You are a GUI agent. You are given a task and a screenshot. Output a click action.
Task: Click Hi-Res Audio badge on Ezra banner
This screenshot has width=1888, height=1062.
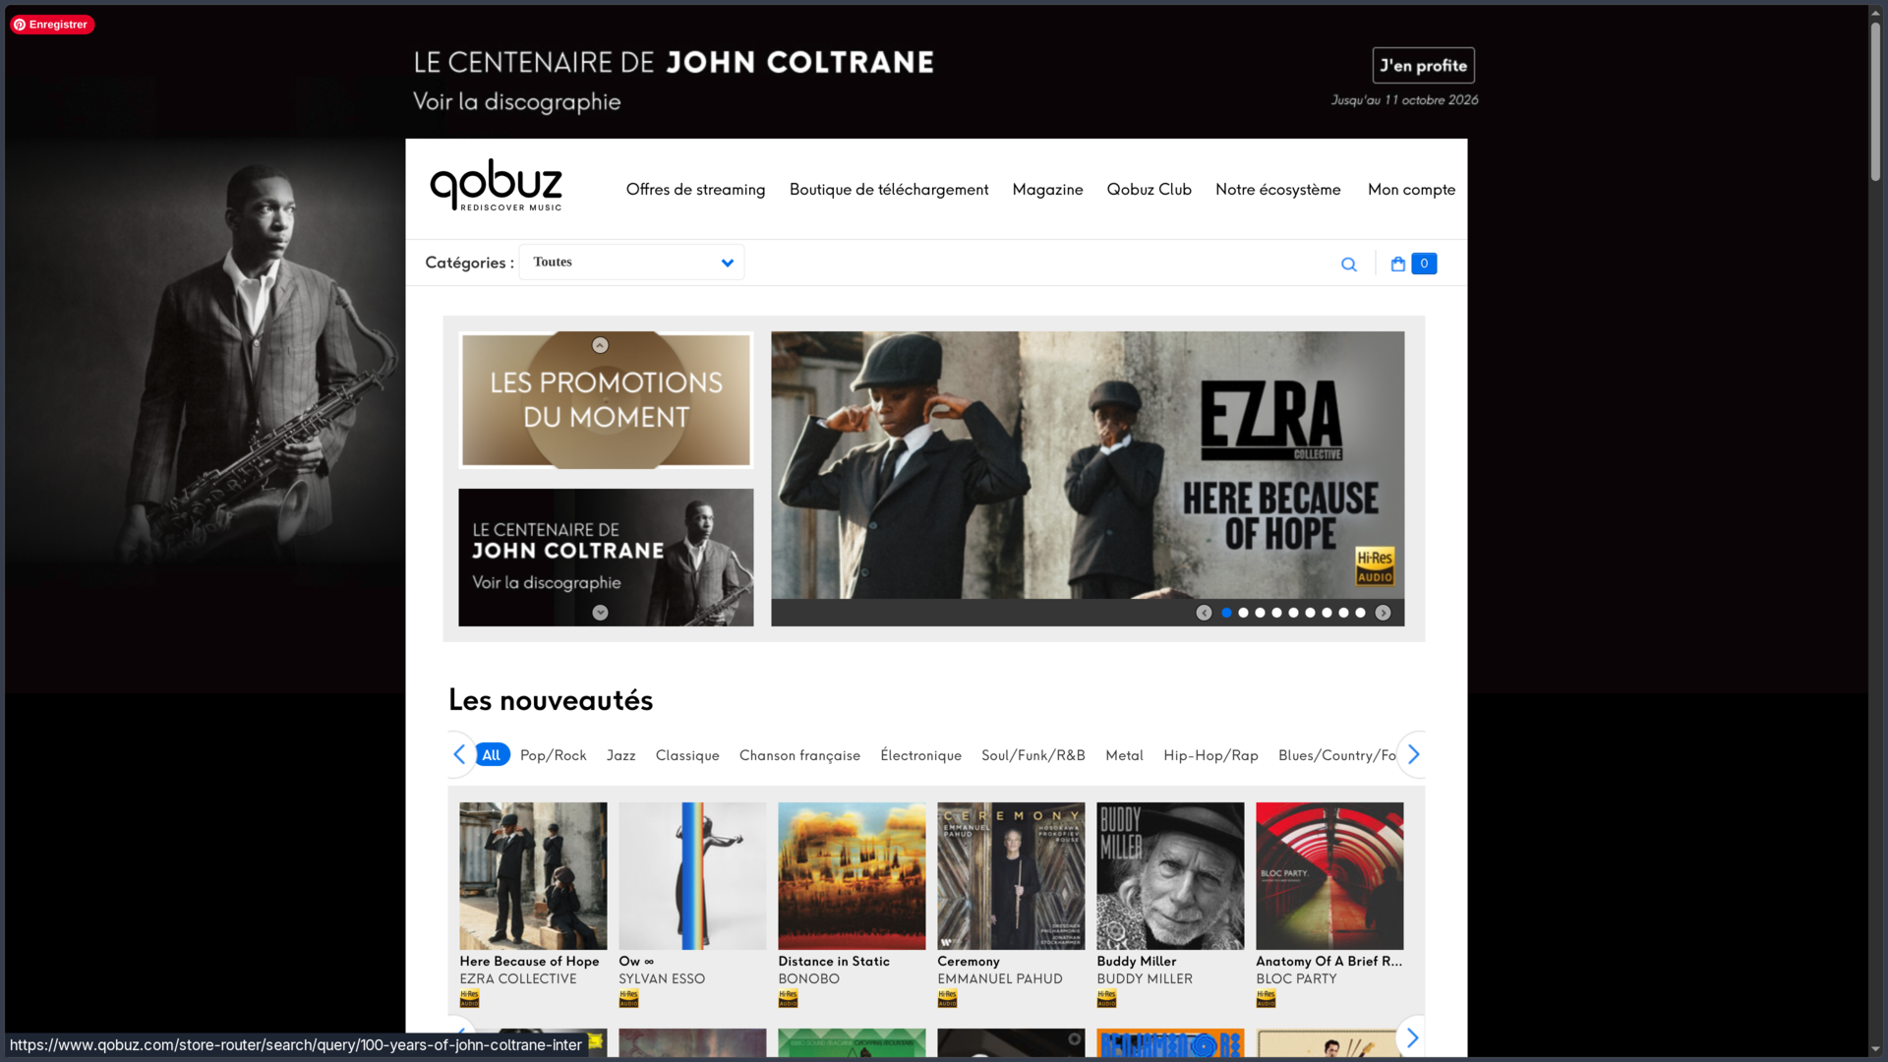pos(1375,566)
